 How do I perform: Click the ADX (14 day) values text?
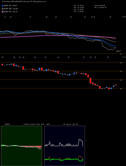[x=70, y=124]
